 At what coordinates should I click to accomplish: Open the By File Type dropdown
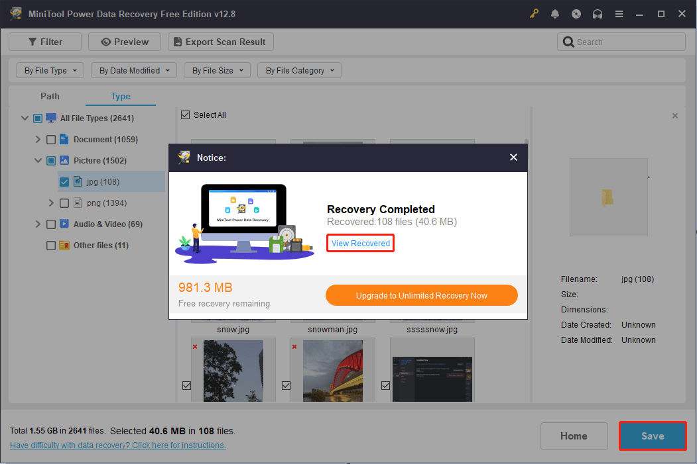50,70
